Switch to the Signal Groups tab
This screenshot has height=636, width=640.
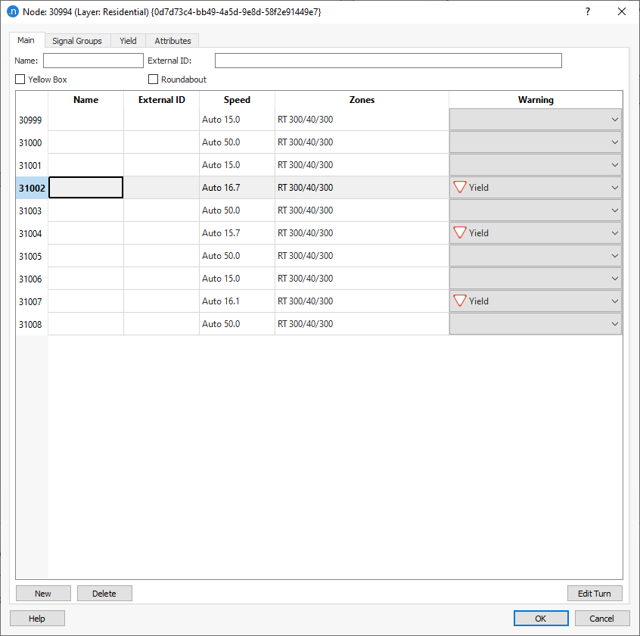point(77,40)
